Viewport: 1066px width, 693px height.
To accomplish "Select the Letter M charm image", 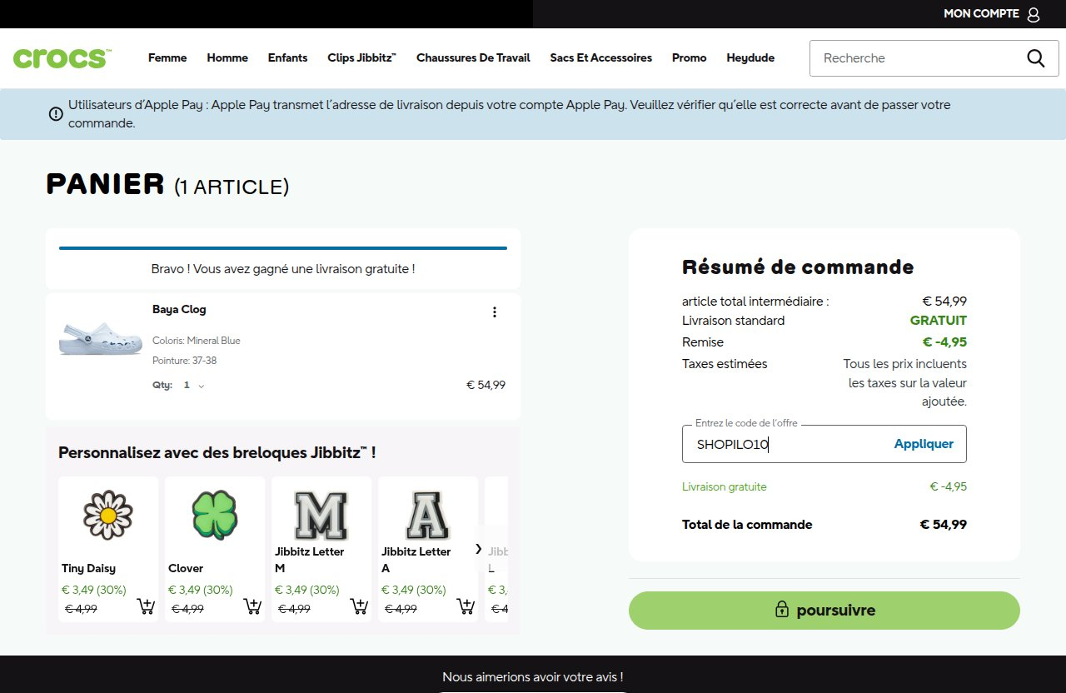I will (321, 515).
